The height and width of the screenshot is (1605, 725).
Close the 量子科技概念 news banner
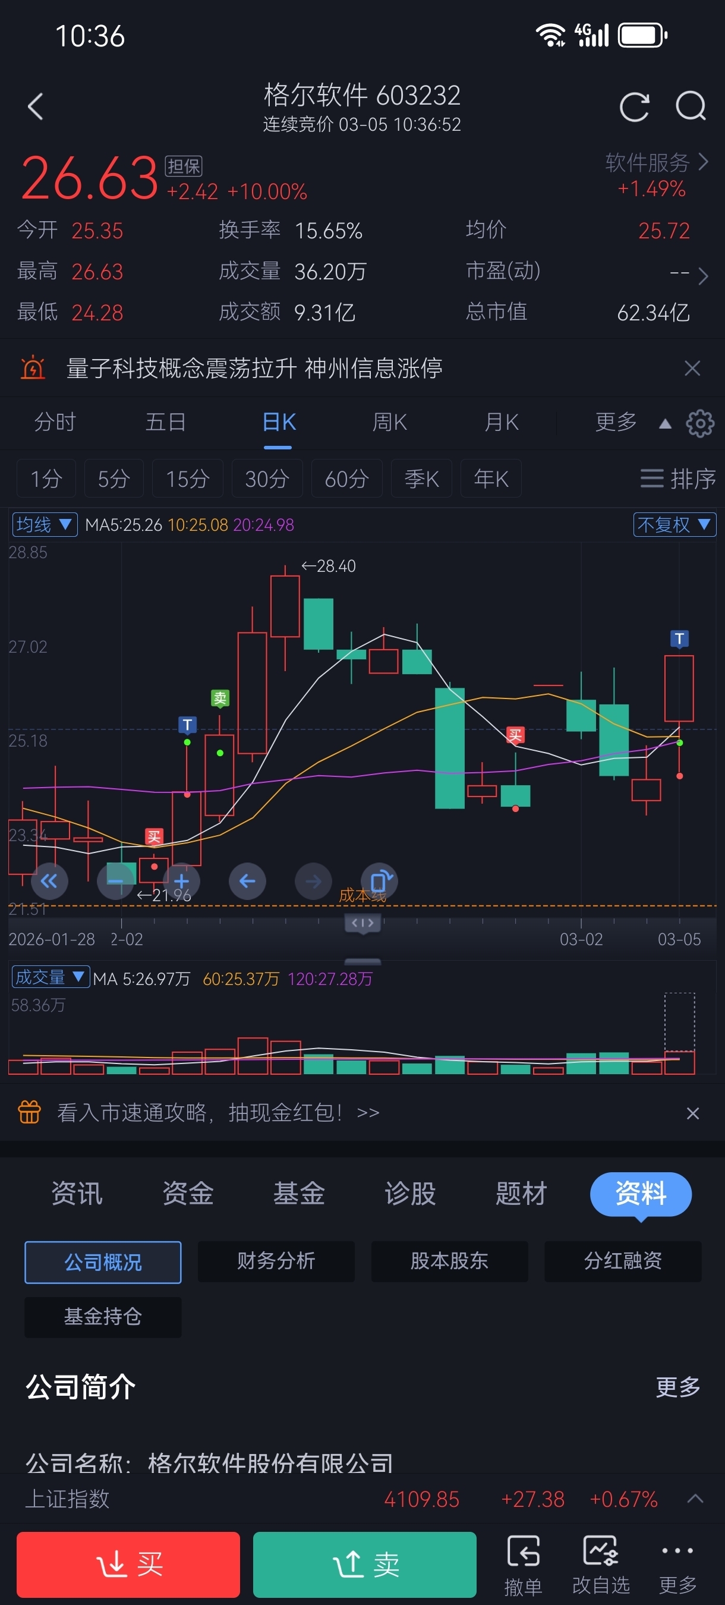coord(692,368)
